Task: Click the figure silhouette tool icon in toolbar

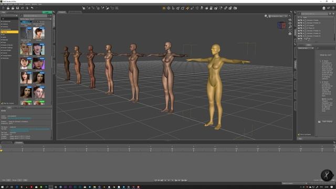Action: [211, 8]
